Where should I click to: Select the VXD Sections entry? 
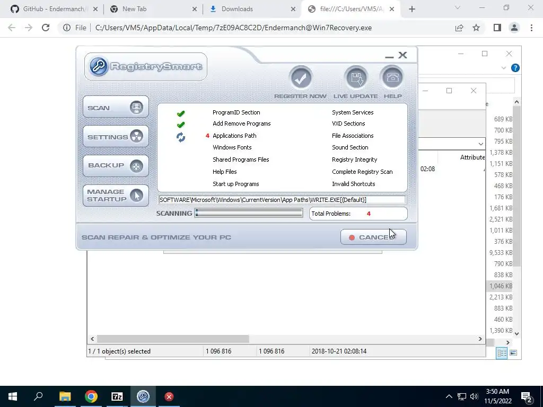pyautogui.click(x=348, y=123)
